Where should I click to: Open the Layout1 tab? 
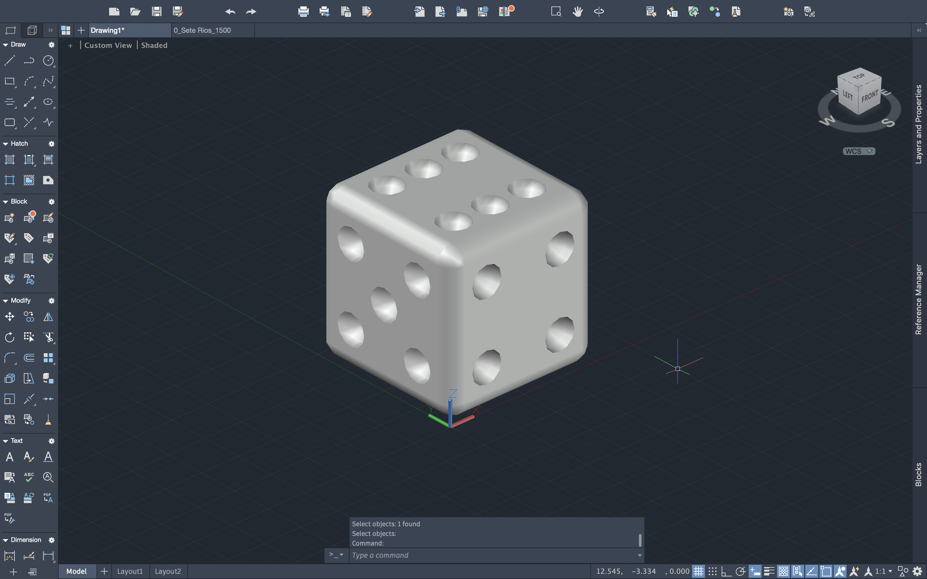click(130, 571)
